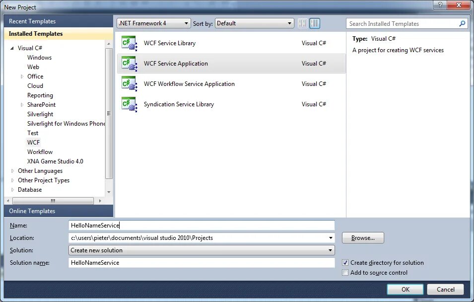This screenshot has width=474, height=302.
Task: Click the Browse... button
Action: point(363,238)
